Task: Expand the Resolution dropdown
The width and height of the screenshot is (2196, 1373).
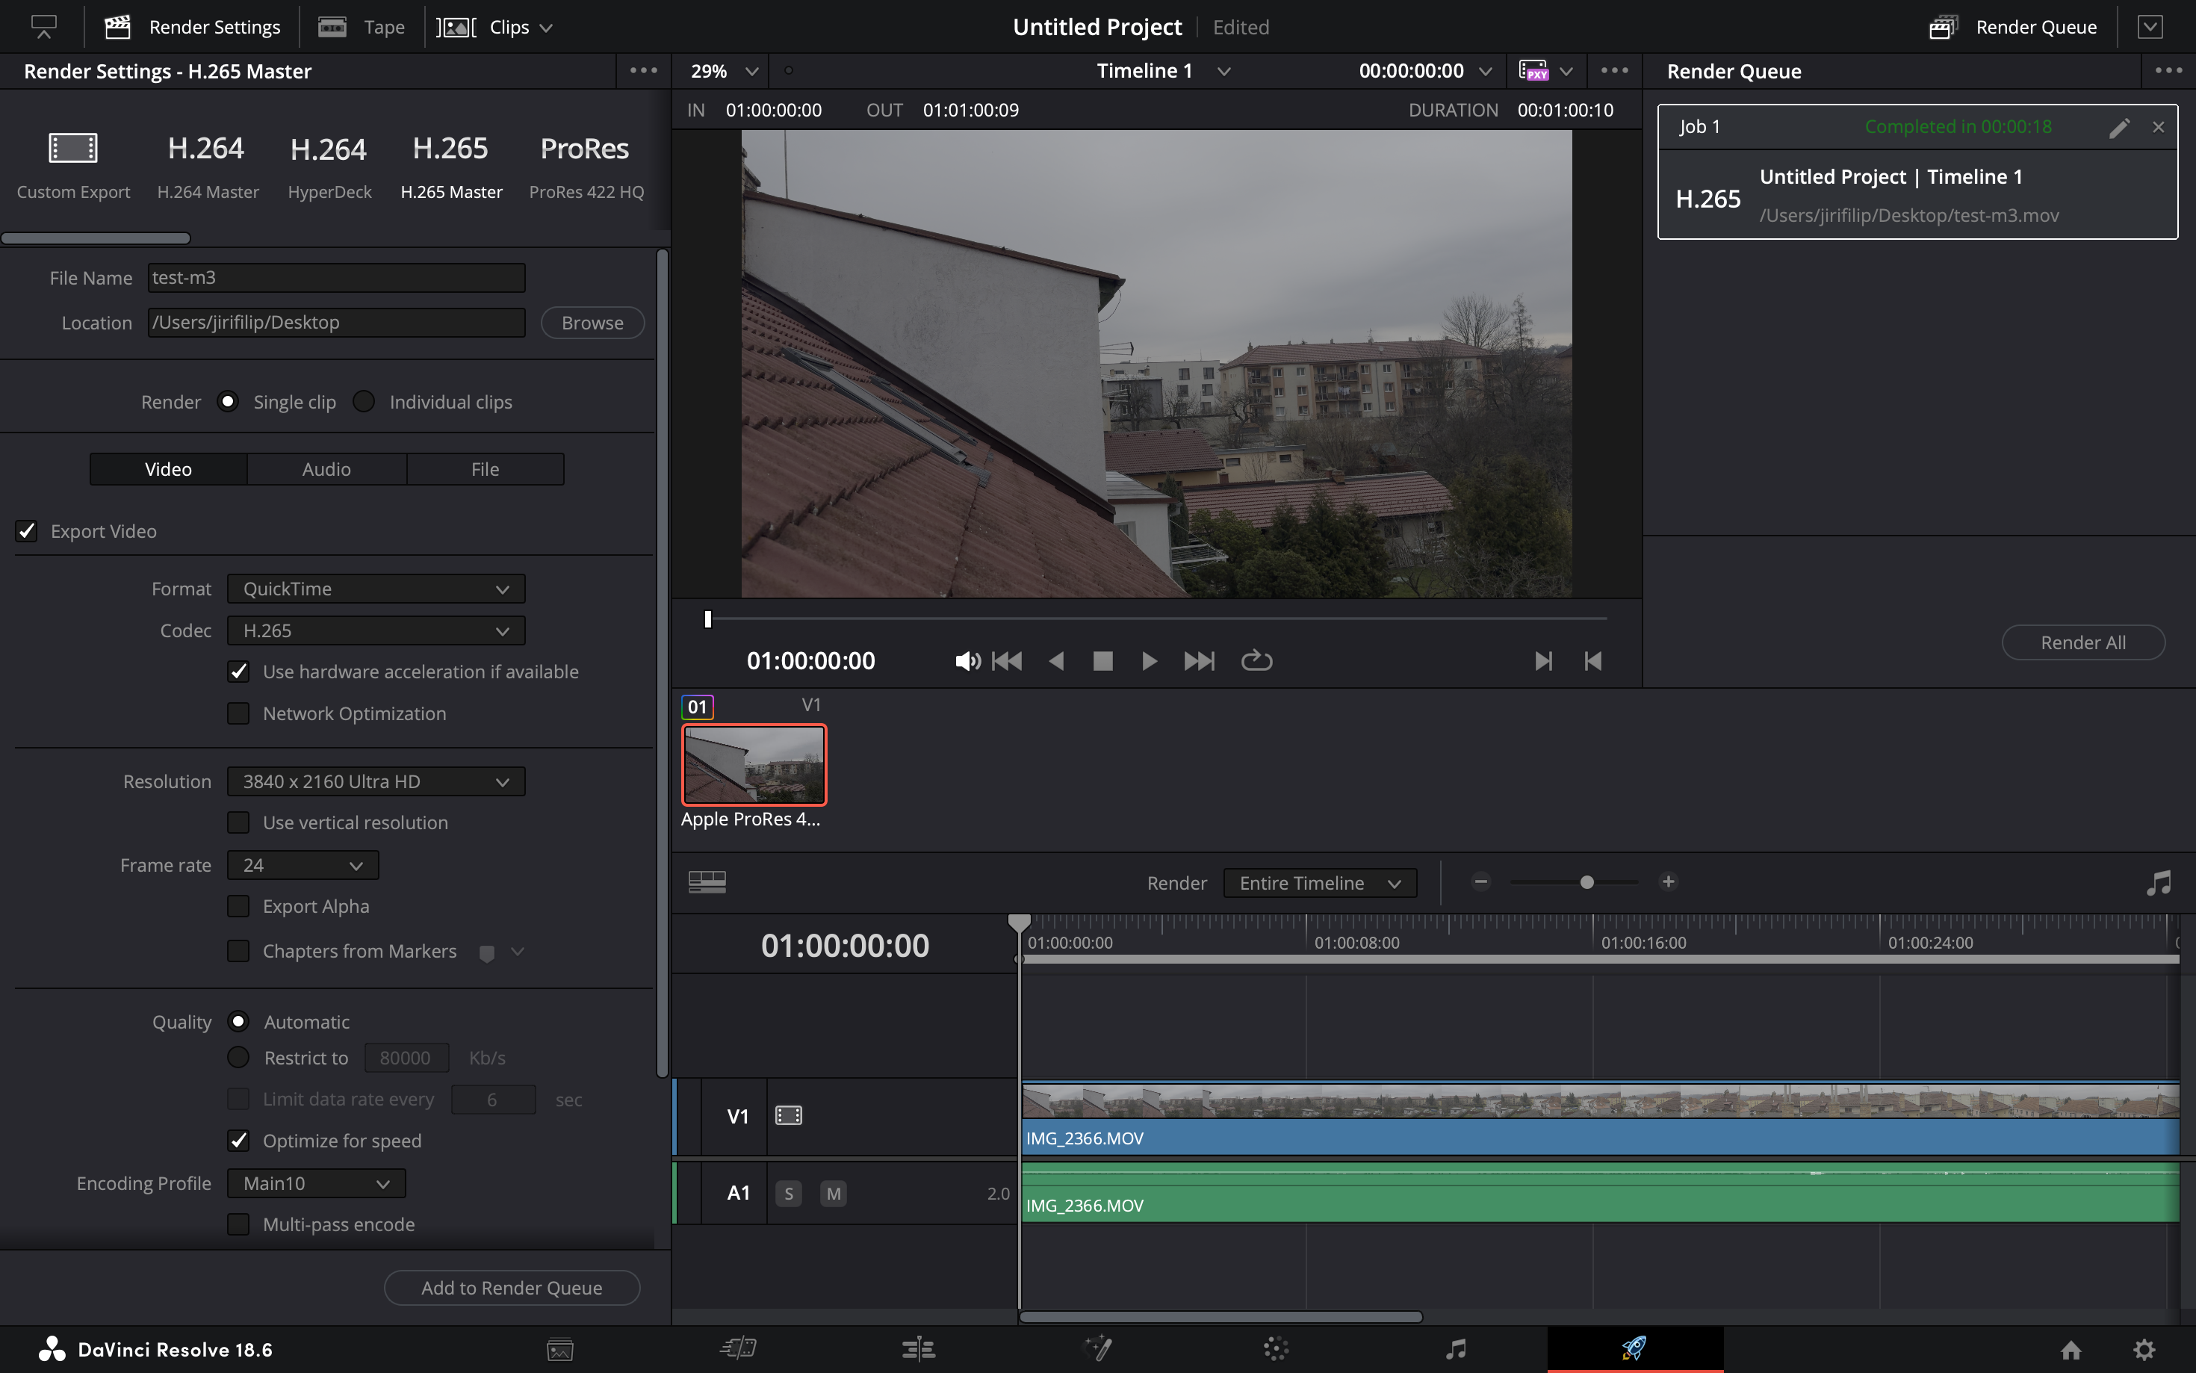Action: click(375, 781)
